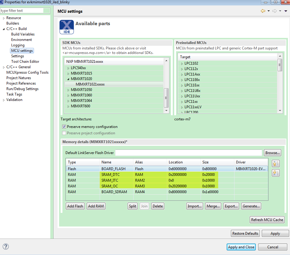Expand the Resource tree node
Screen dimensions: 290x255
[x=4, y=18]
